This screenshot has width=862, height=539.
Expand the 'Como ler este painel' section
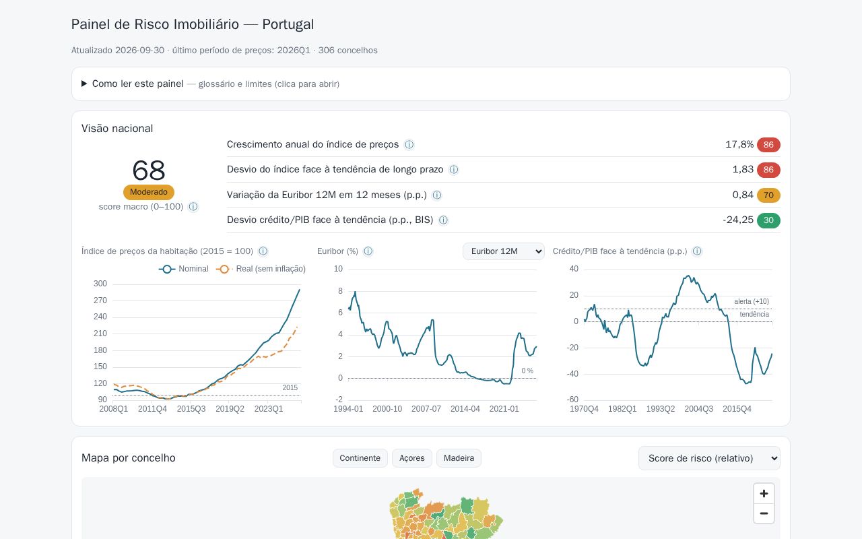coord(431,84)
